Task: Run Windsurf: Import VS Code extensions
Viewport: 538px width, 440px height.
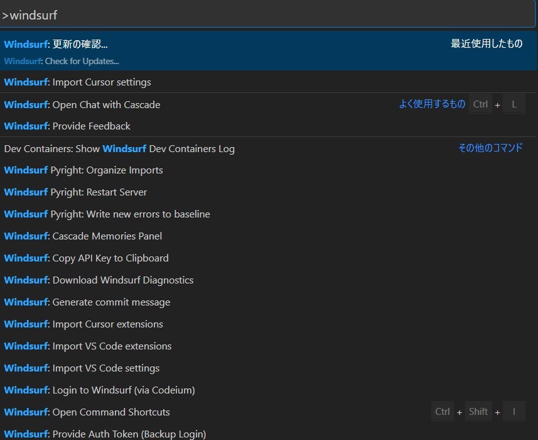Action: click(268, 346)
